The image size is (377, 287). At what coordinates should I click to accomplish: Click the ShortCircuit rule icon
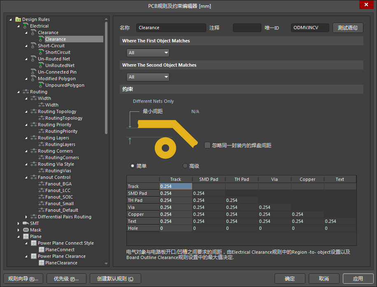(x=41, y=52)
